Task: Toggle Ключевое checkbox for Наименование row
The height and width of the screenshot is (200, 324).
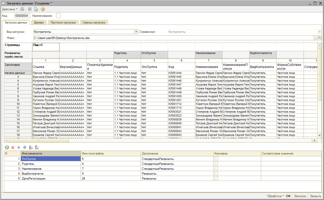Action: point(216,168)
